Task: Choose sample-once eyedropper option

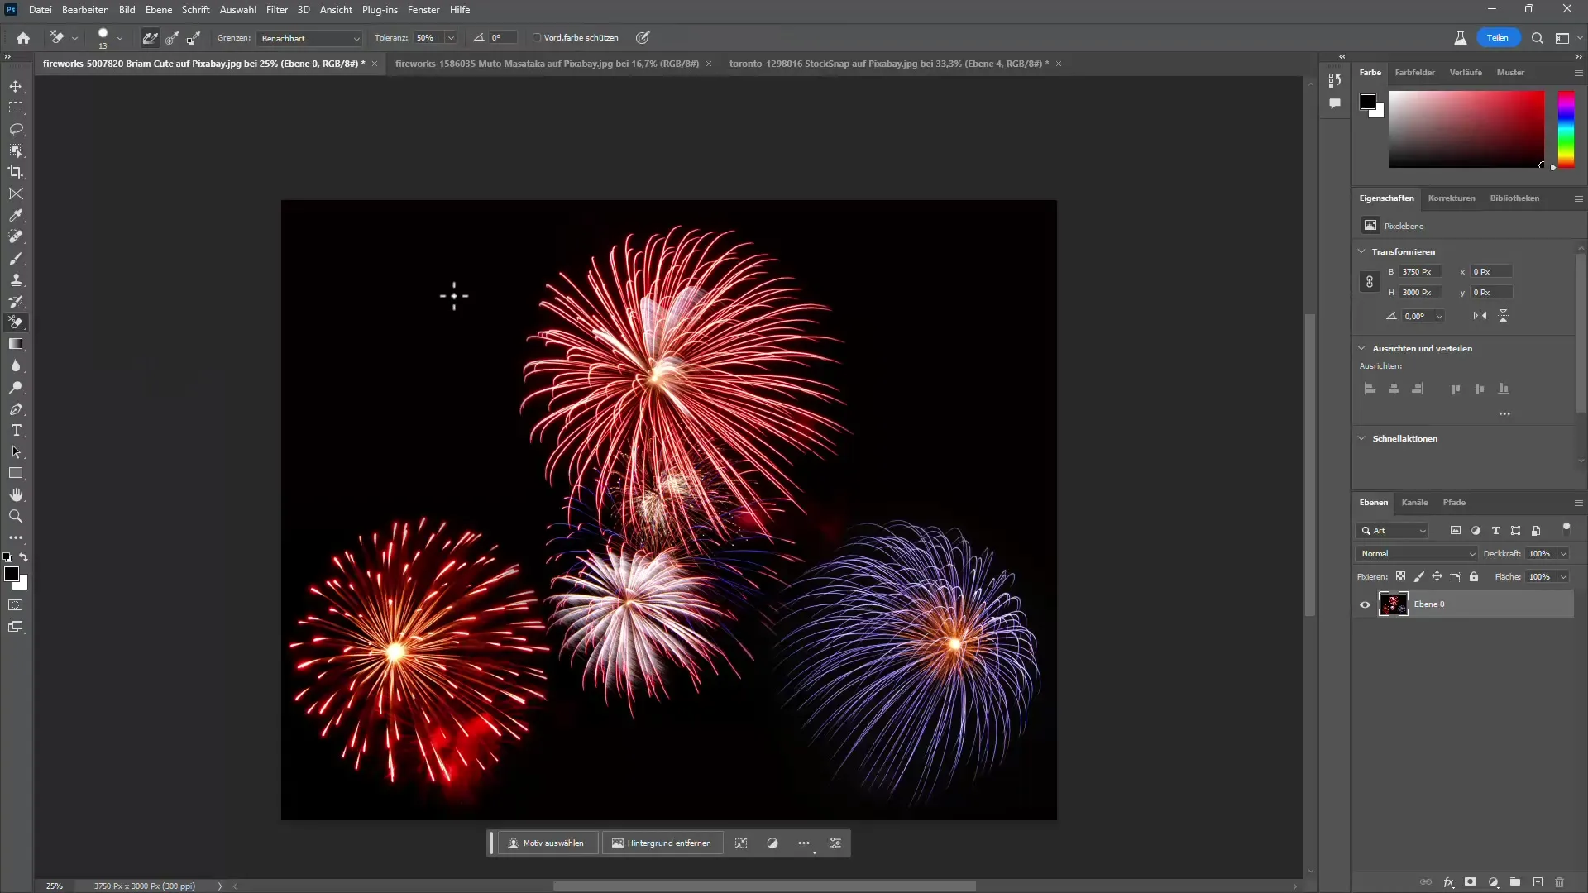Action: (x=171, y=37)
